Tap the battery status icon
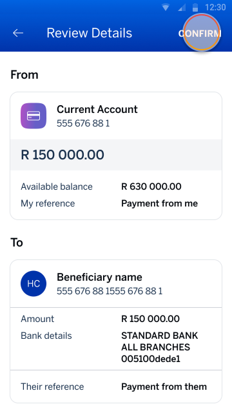 tap(195, 7)
